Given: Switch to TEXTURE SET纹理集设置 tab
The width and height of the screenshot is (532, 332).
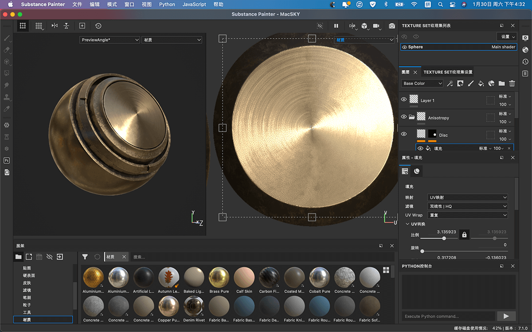Looking at the screenshot, I should [448, 72].
